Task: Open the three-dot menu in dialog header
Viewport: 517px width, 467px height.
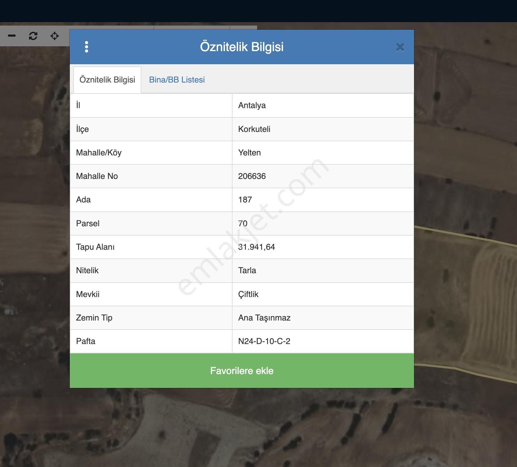Action: pos(86,47)
